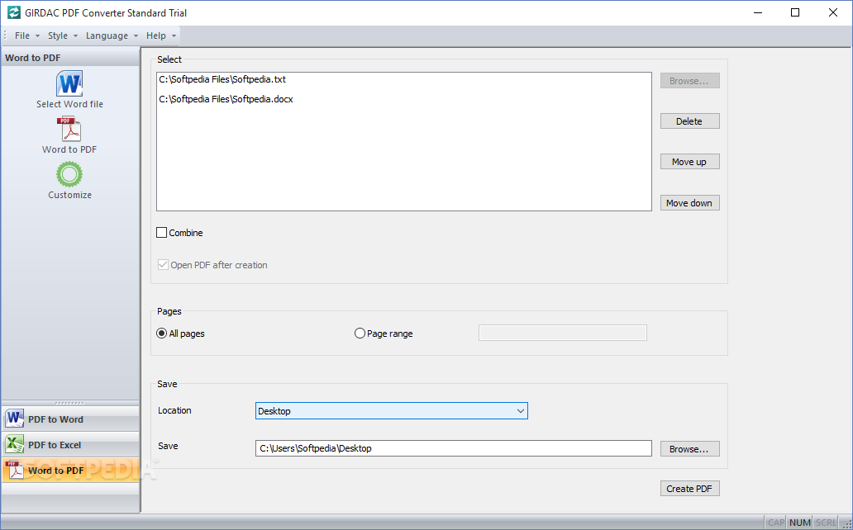Click the SCRL indicator in status bar
Viewport: 853px width, 530px height.
(x=826, y=523)
